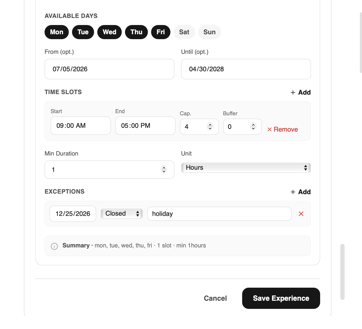Image resolution: width=362 pixels, height=329 pixels.
Task: Enable Sun availability day
Action: (x=210, y=32)
